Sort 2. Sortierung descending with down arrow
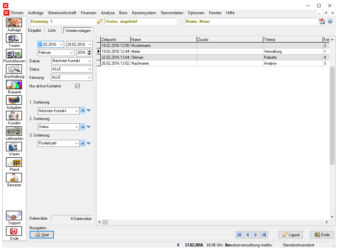The height and width of the screenshot is (250, 338). [x=88, y=127]
